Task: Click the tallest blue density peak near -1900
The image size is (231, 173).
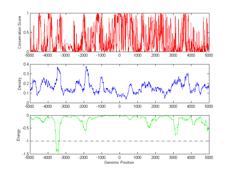Action: 86,67
